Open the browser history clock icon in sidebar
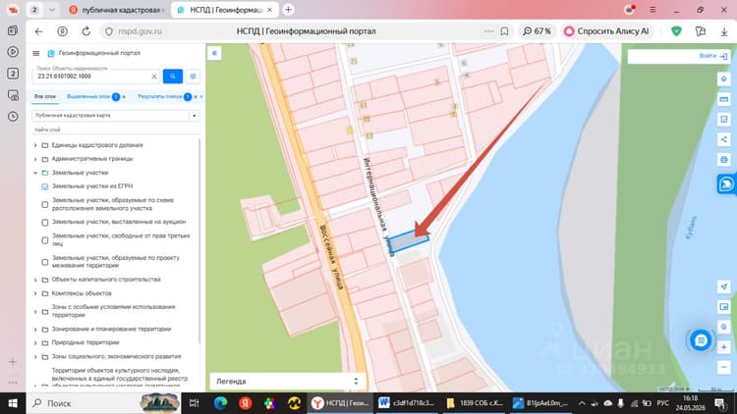737x414 pixels. 13,117
